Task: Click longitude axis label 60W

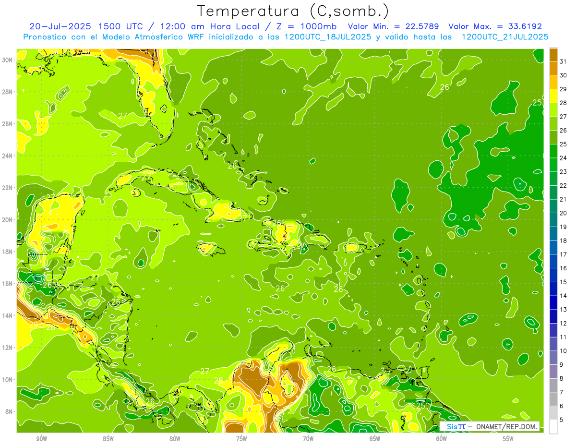Action: 442,439
